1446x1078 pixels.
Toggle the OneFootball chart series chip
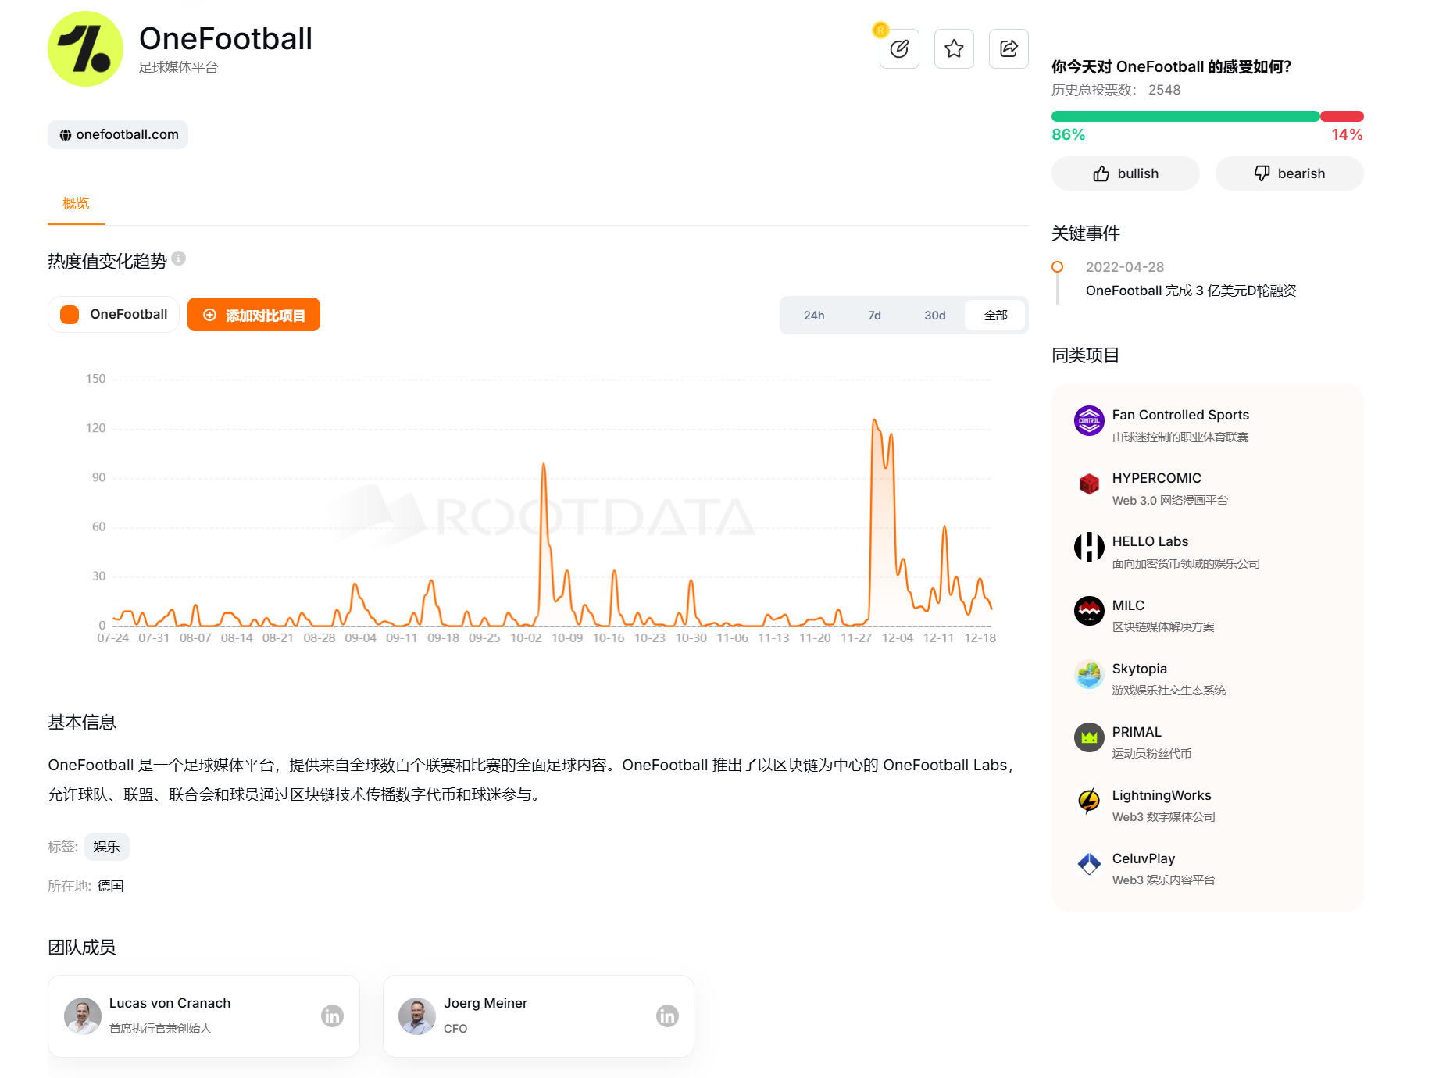[x=114, y=314]
